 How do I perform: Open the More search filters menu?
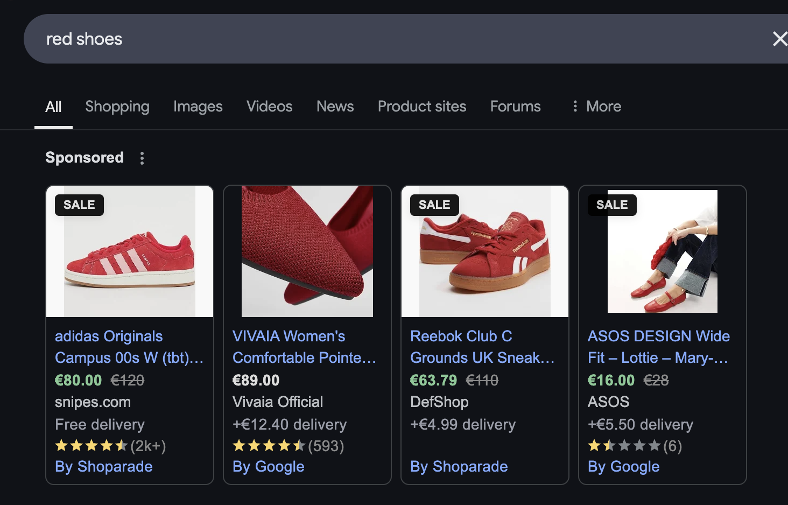(x=597, y=107)
